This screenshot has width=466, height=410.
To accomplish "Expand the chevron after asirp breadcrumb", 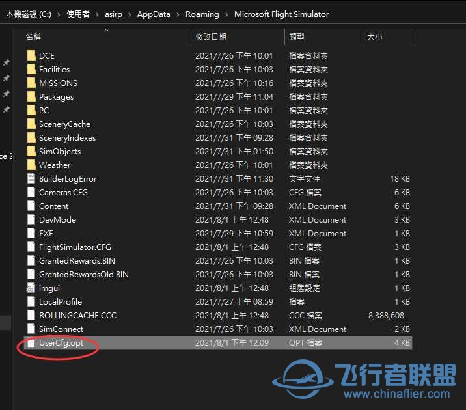I will pyautogui.click(x=130, y=14).
